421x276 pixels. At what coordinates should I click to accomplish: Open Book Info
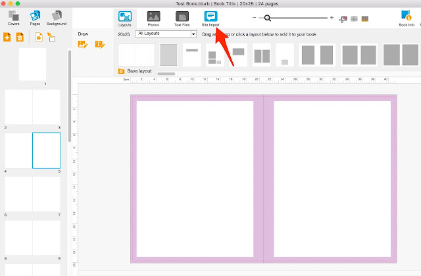(407, 18)
